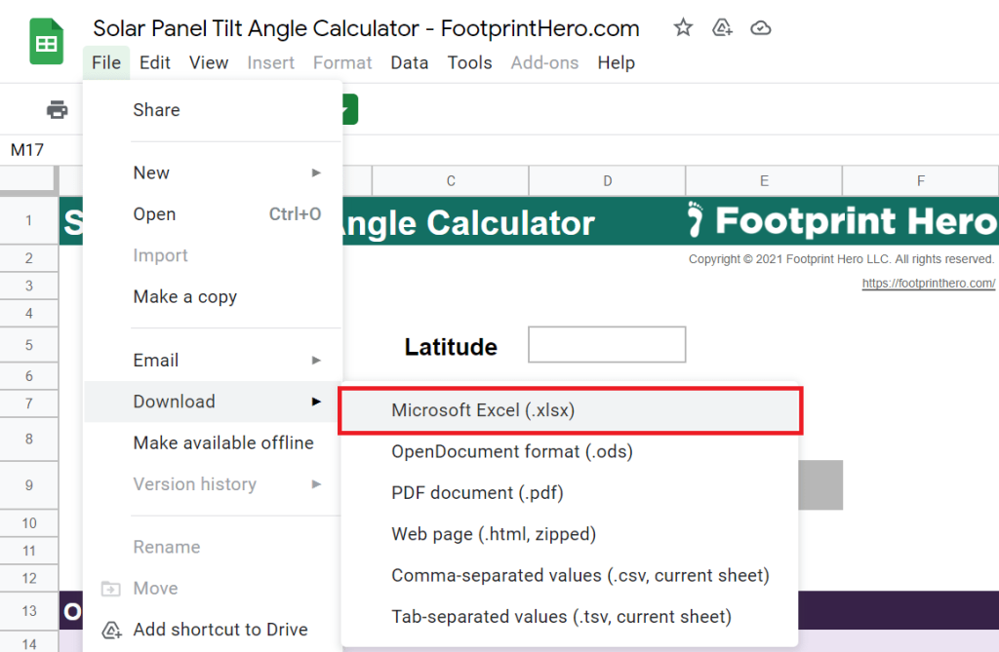This screenshot has height=652, width=999.
Task: Click the spreadsheet title text
Action: click(x=367, y=28)
